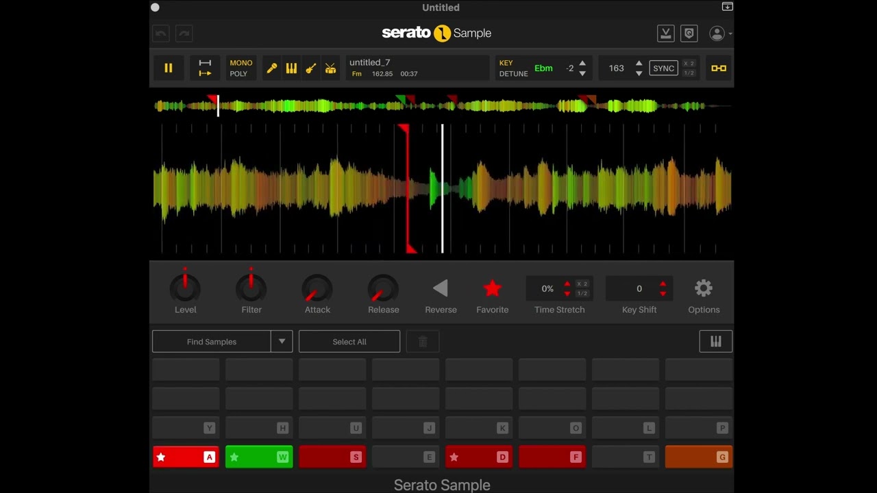
Task: Trigger the dark red pad F
Action: click(552, 457)
